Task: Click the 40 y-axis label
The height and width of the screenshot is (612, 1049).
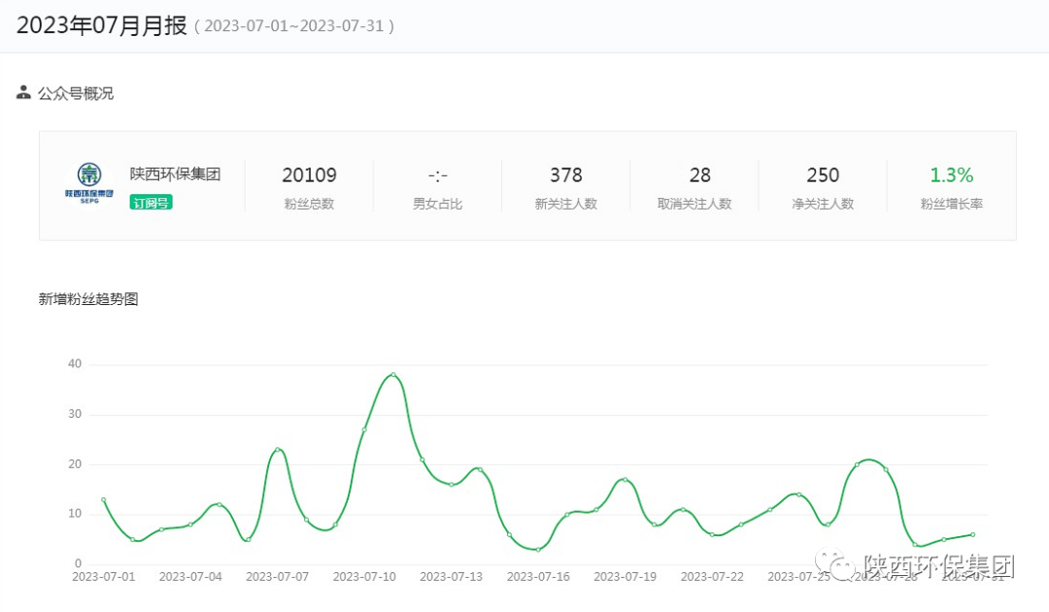Action: 75,364
